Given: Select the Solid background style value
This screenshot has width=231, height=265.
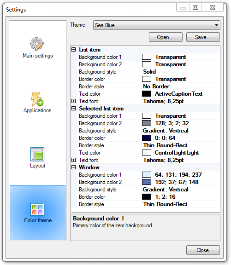Looking at the screenshot, I should click(x=149, y=72).
